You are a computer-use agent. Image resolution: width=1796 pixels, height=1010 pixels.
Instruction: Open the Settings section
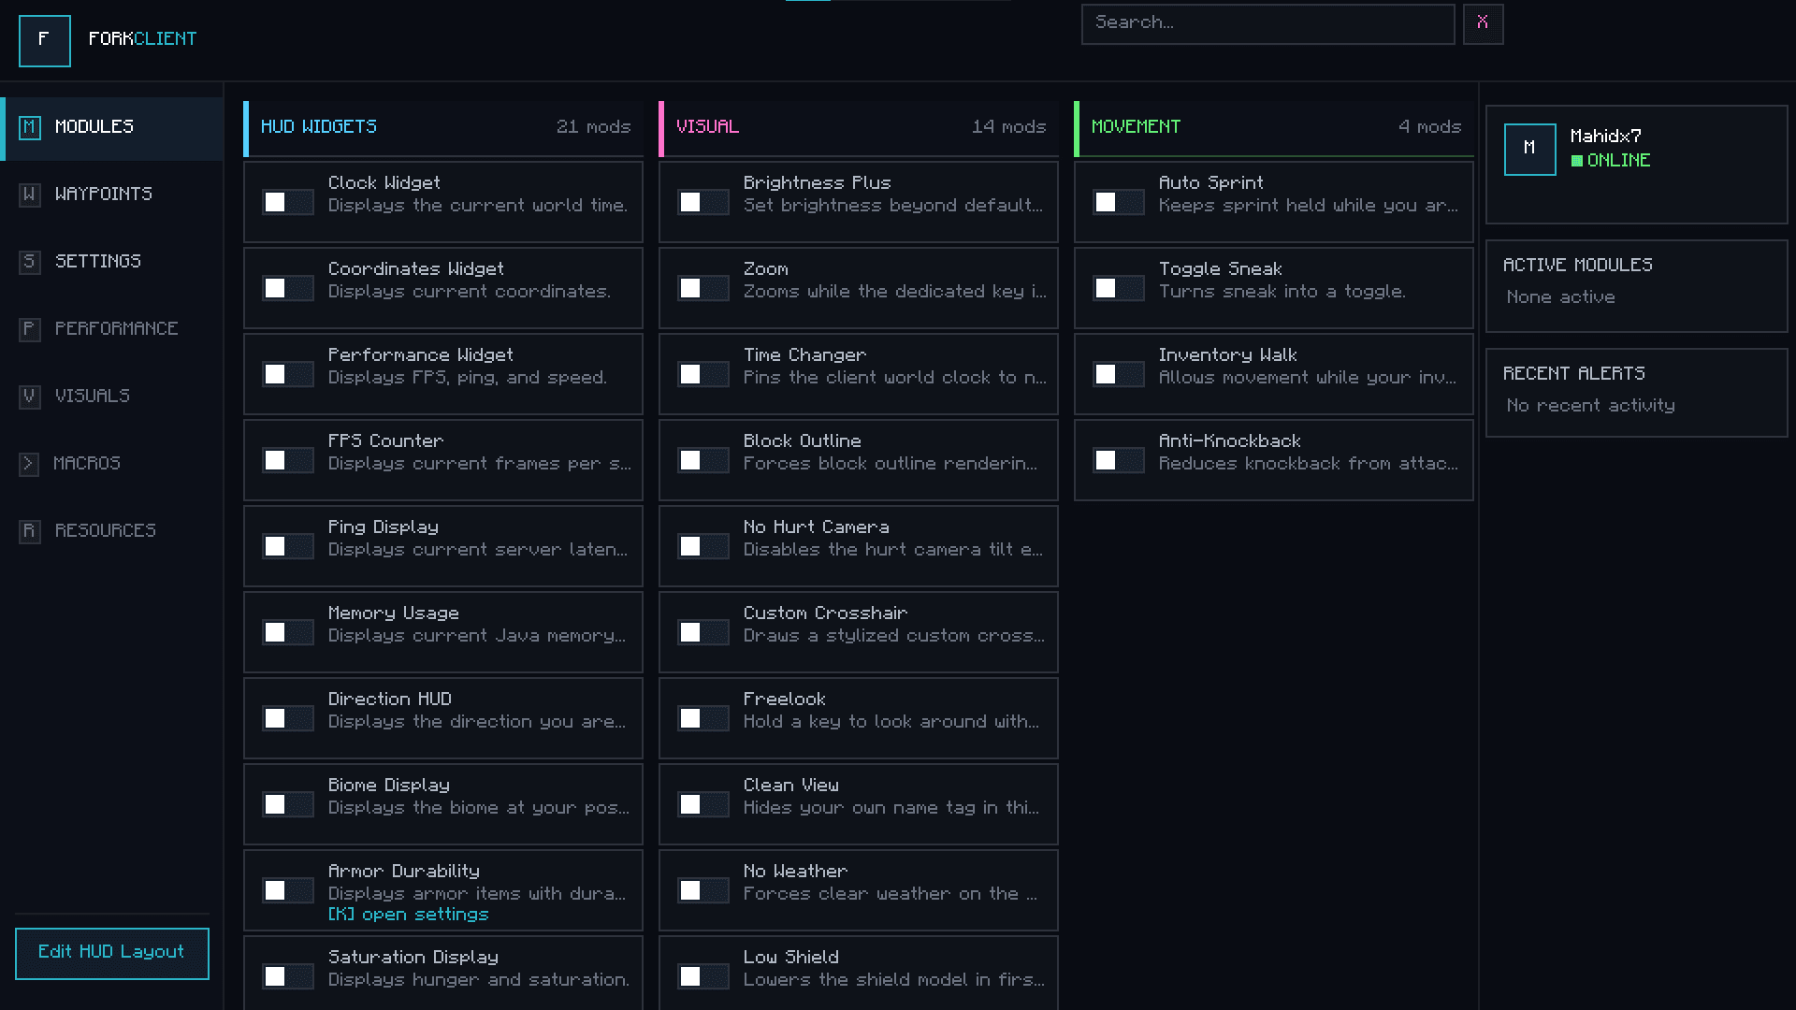112,262
